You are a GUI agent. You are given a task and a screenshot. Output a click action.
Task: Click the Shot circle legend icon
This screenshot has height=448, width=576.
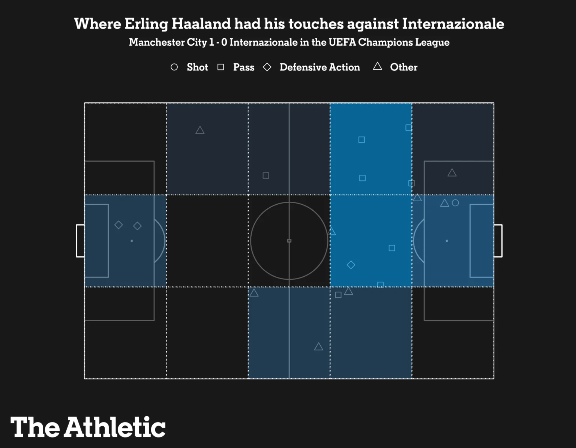174,67
